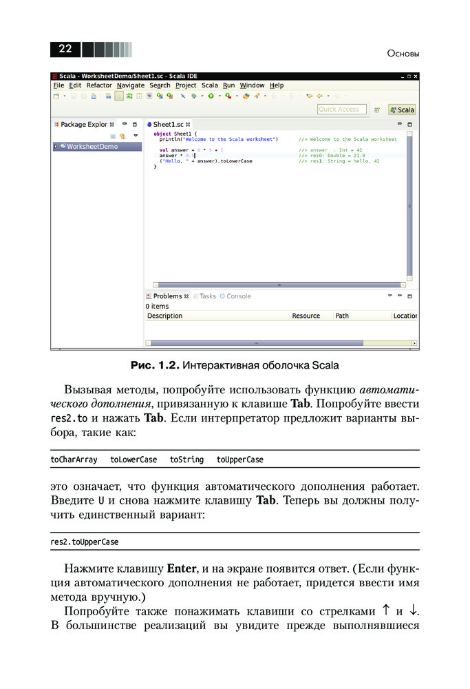Open the Problems view menu arrow
The width and height of the screenshot is (470, 689).
[389, 296]
